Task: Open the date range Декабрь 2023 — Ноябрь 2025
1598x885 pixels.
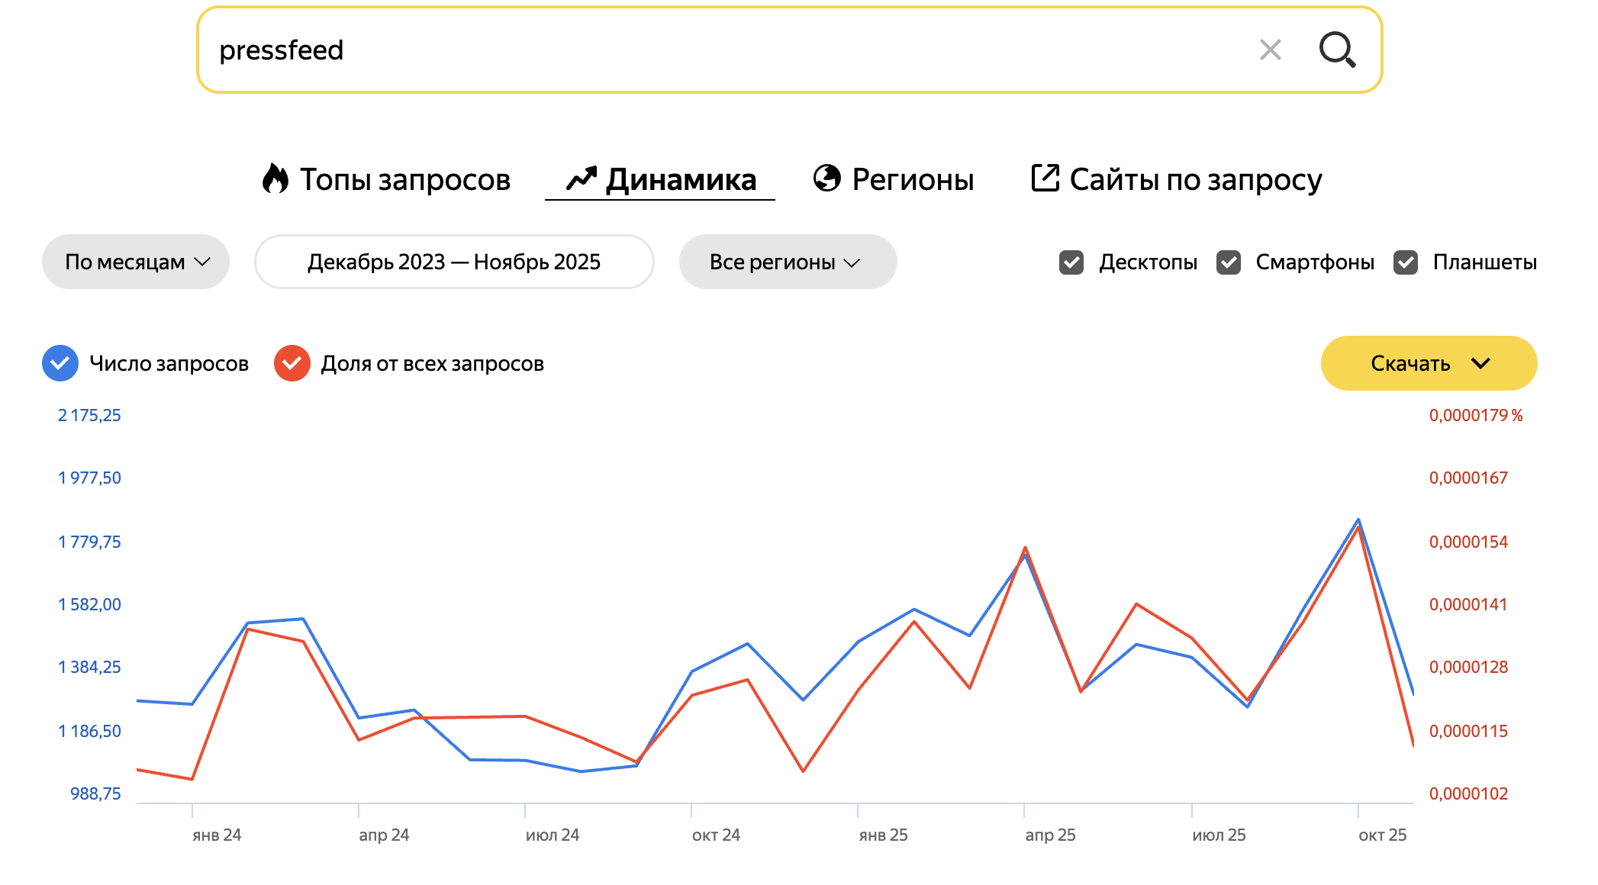Action: click(x=454, y=262)
